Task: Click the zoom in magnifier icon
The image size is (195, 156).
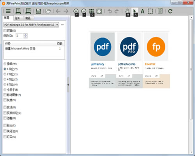Action: 76,11
